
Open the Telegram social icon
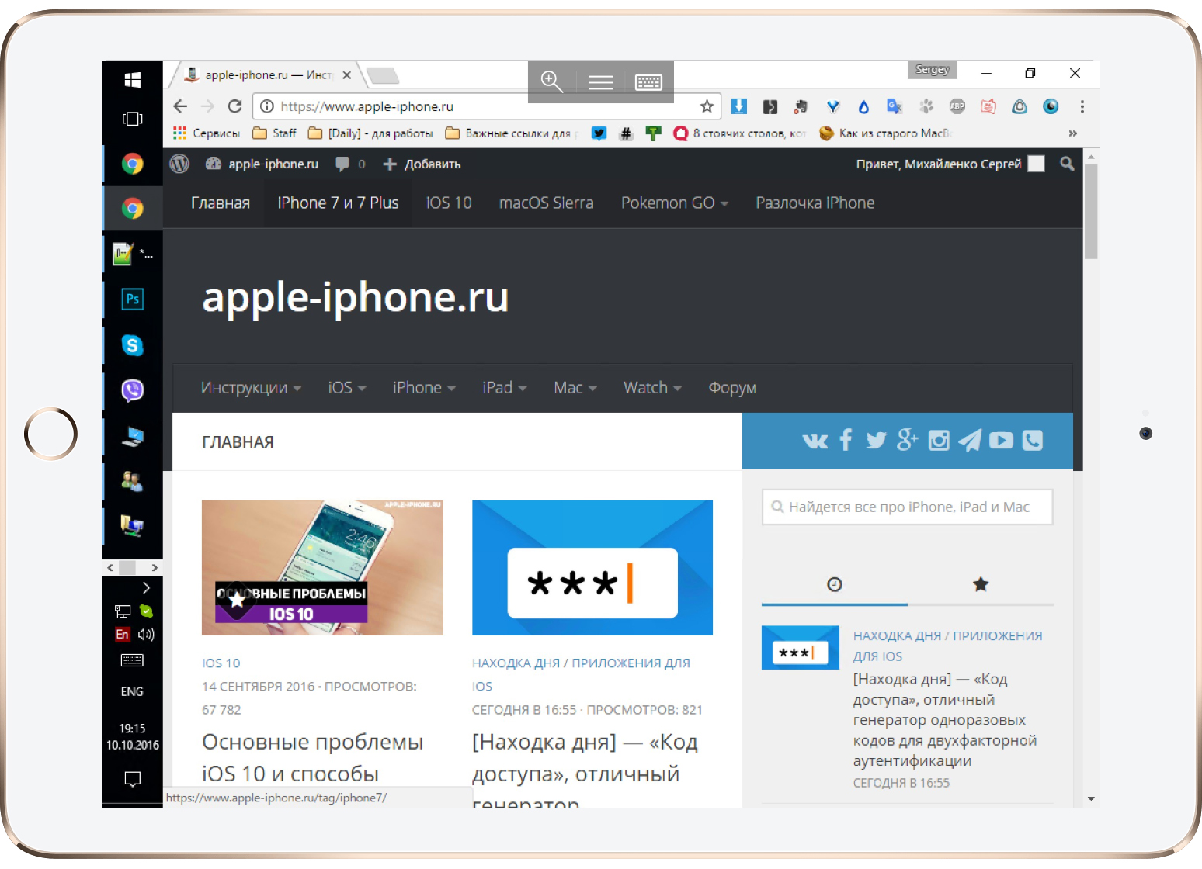[970, 441]
